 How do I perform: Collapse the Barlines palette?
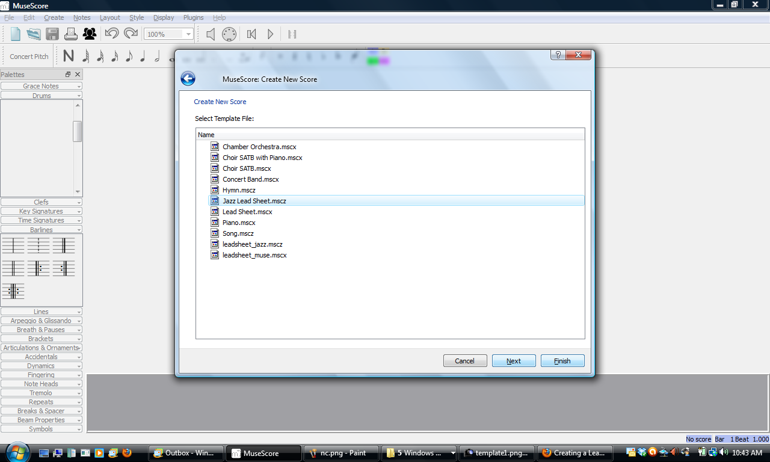[x=42, y=230]
